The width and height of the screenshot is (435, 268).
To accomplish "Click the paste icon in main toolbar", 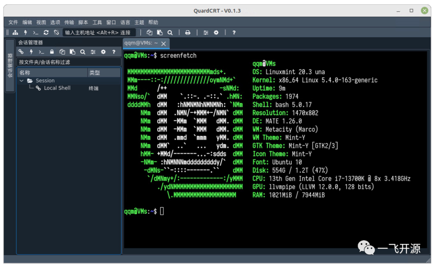I will [160, 33].
